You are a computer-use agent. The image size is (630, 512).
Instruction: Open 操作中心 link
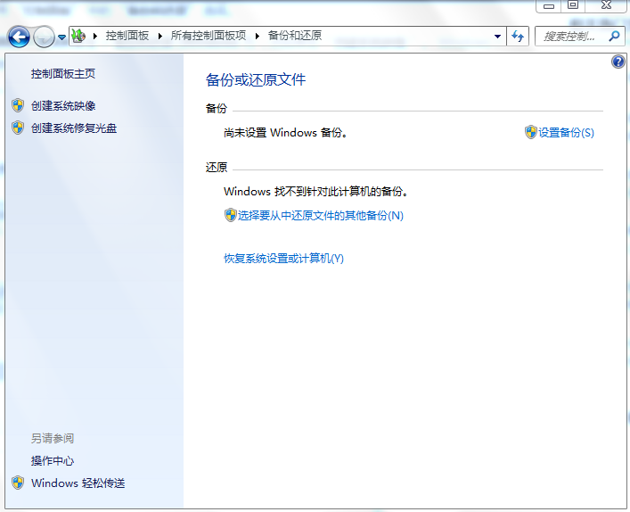click(53, 461)
